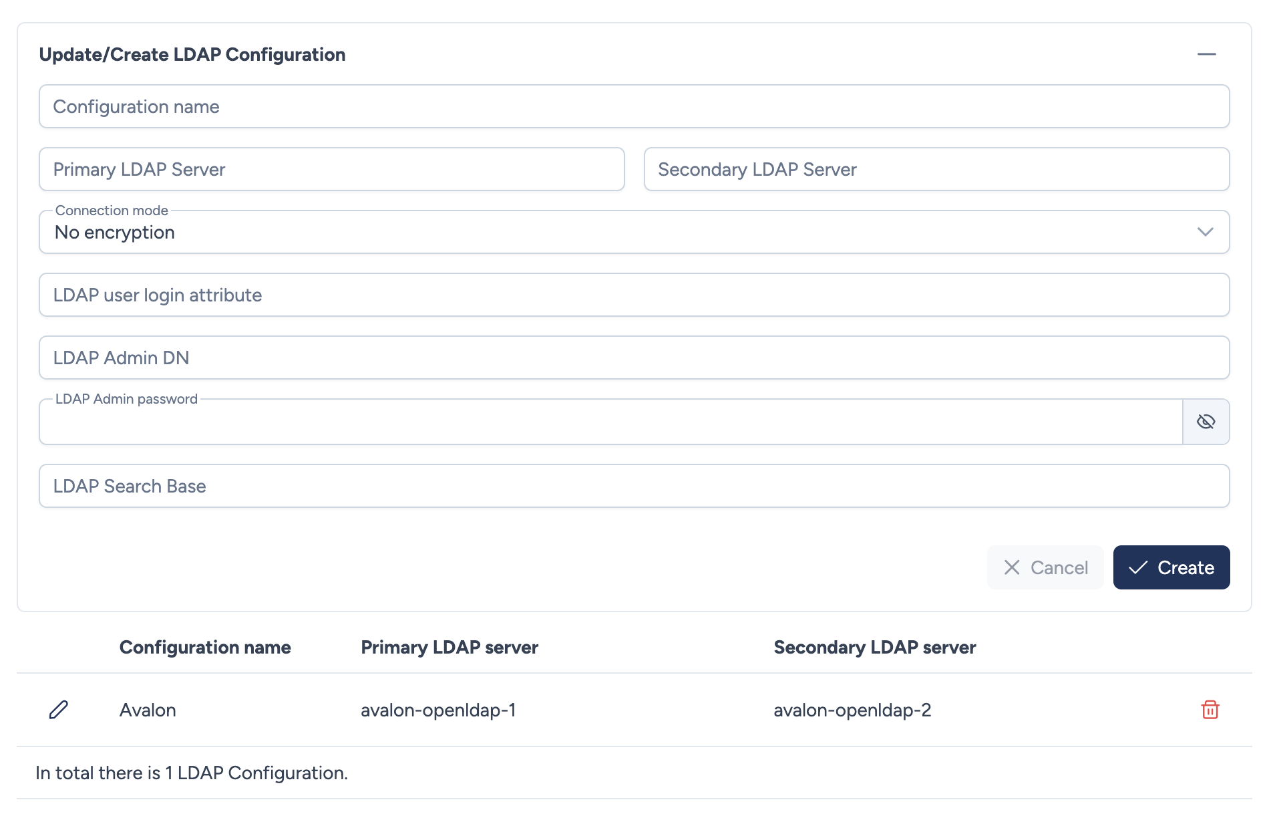Toggle LDAP Admin password visibility eye icon
Image resolution: width=1273 pixels, height=822 pixels.
click(1206, 422)
